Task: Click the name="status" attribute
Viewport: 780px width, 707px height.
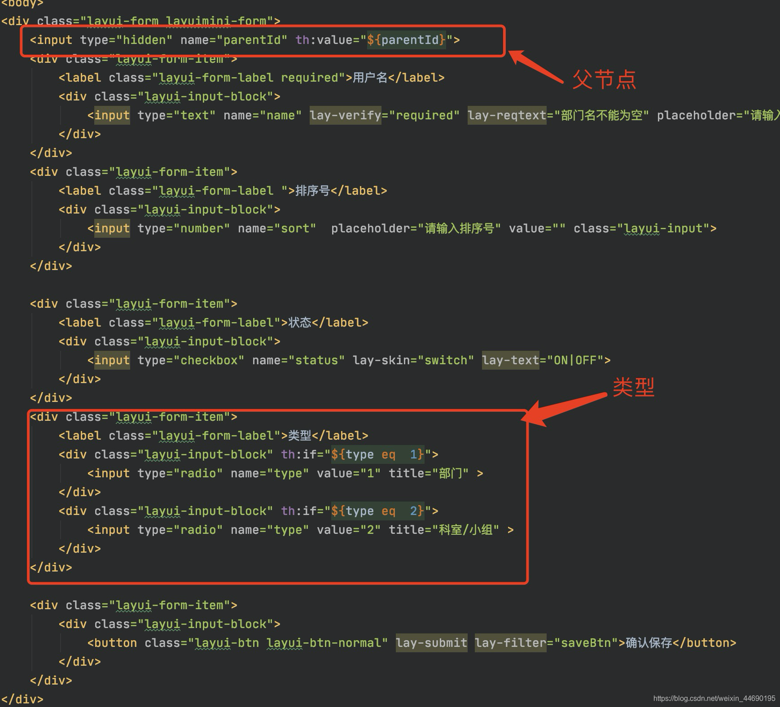Action: tap(298, 360)
